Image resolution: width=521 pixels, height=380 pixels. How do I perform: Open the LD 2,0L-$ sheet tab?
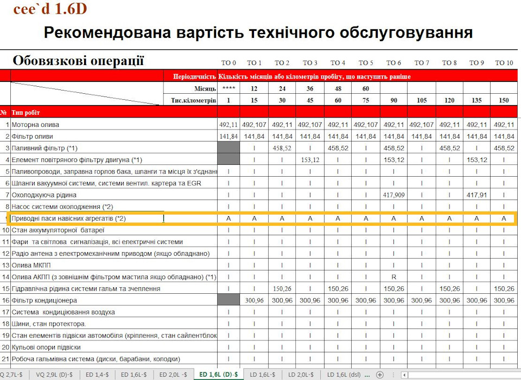(301, 375)
